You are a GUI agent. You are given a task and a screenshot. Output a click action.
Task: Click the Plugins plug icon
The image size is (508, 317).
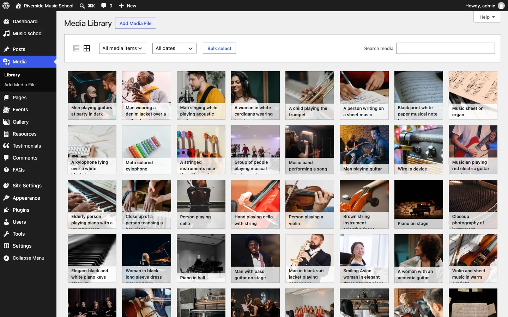pos(6,210)
